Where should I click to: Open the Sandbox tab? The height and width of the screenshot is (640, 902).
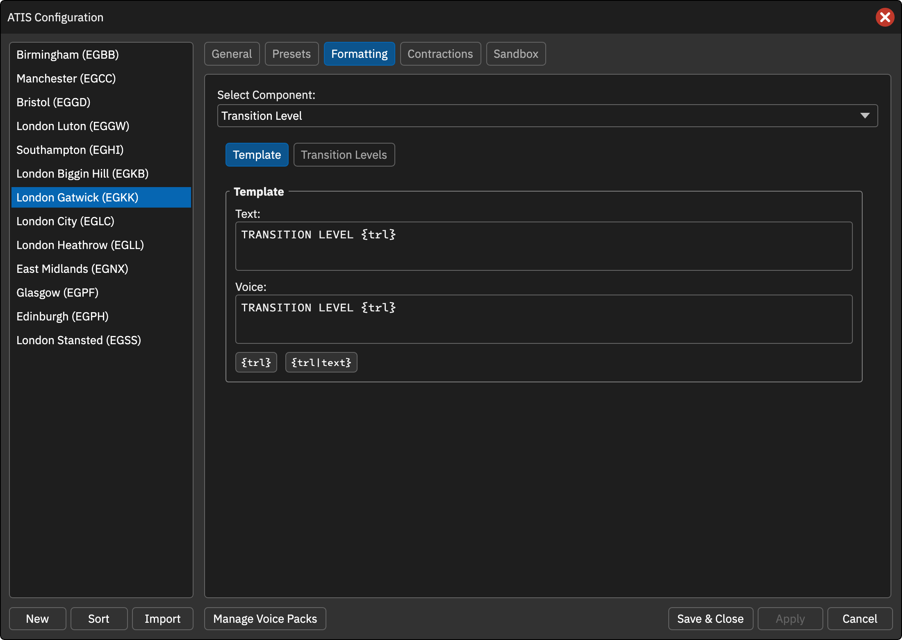pos(516,54)
